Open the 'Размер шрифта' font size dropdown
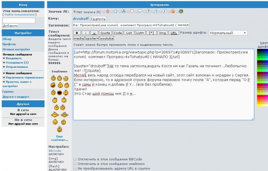The image size is (268, 171). (x=228, y=33)
